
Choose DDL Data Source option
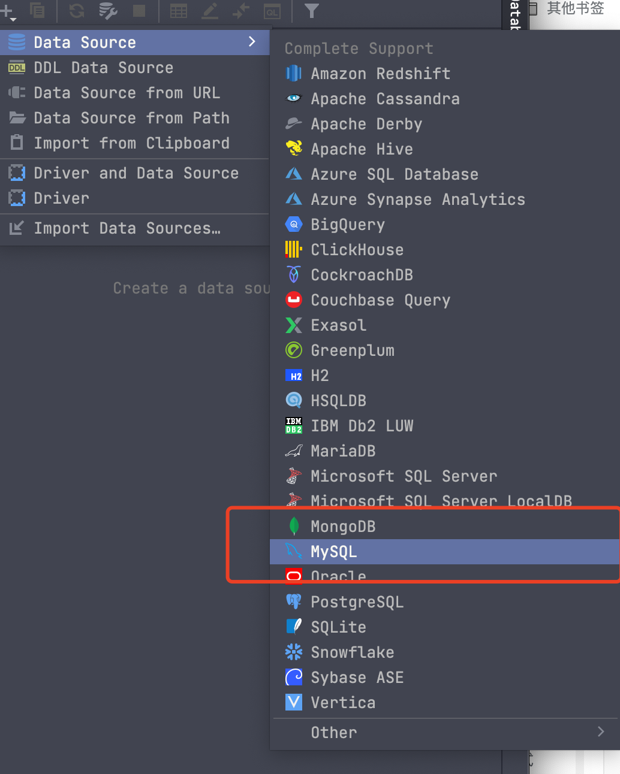135,68
